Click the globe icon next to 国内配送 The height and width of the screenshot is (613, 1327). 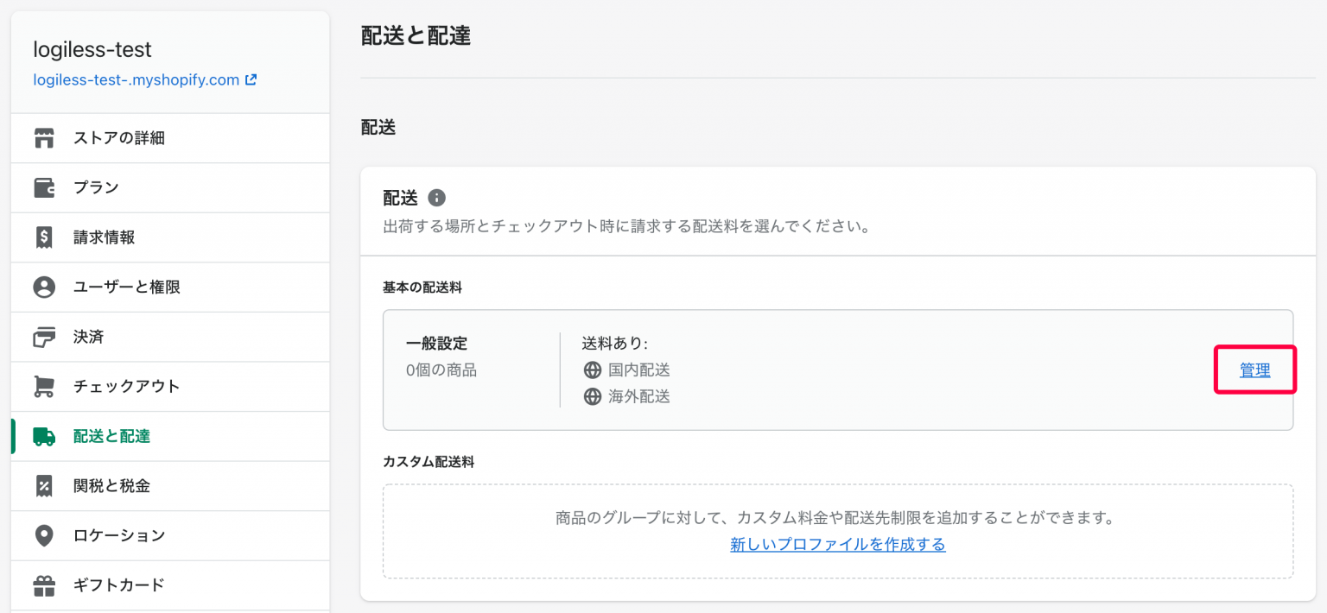coord(593,370)
